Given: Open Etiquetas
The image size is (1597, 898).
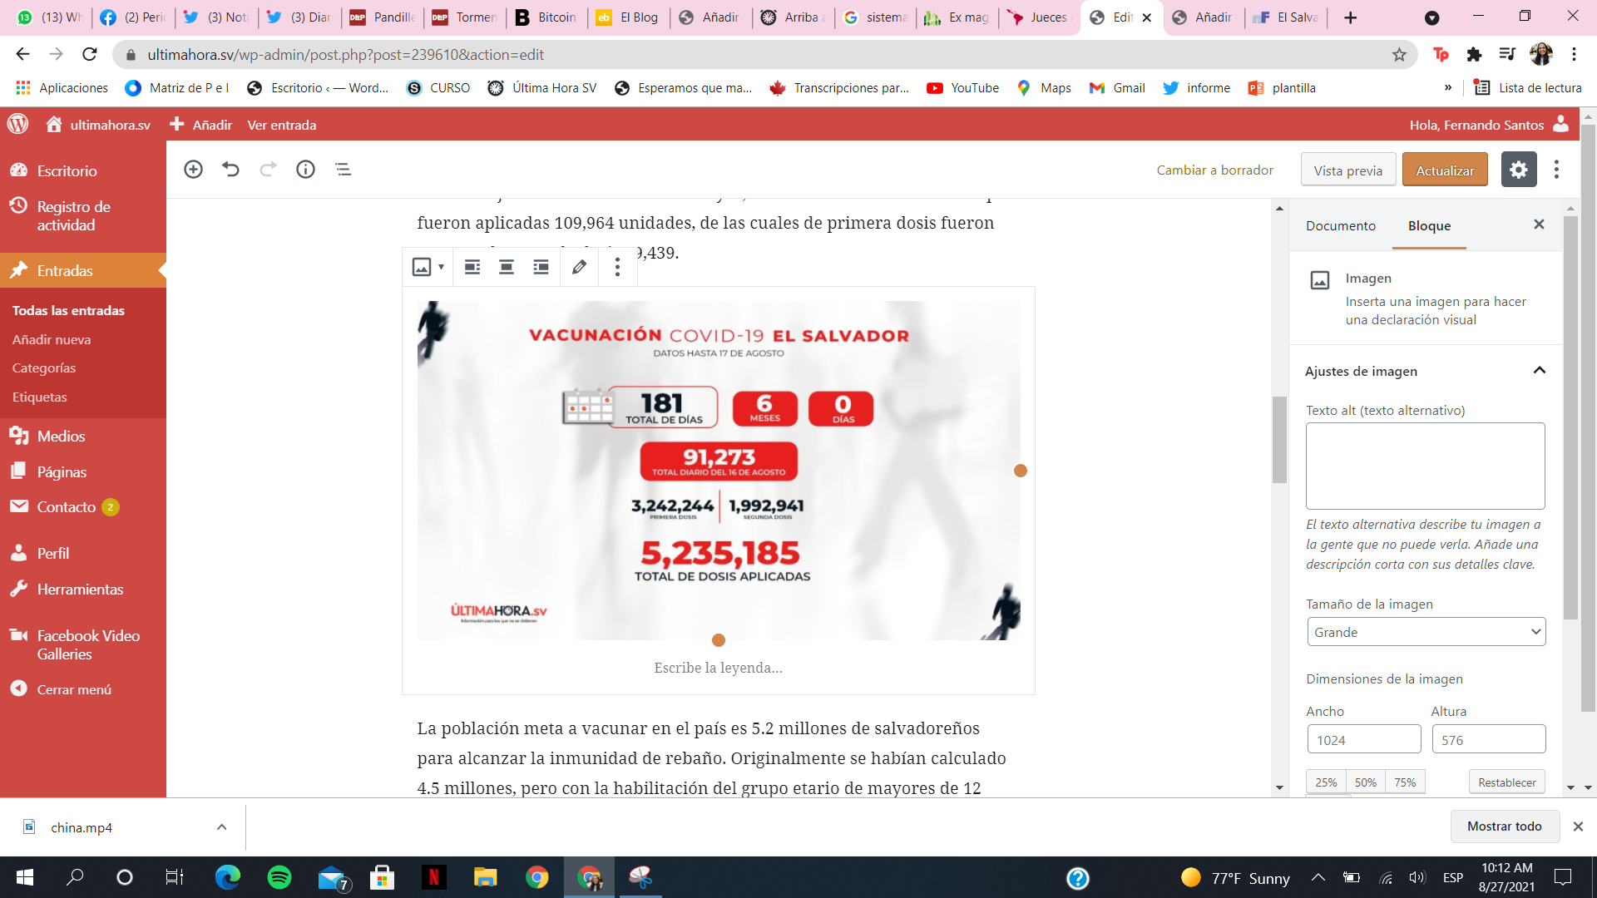Looking at the screenshot, I should (40, 397).
